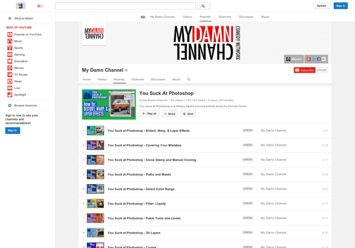
Task: Click the YouTube logo in the header
Action: [21, 6]
